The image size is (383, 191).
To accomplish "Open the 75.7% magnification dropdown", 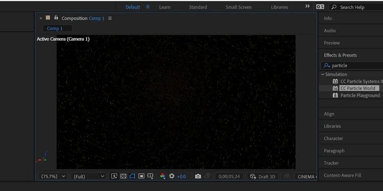I will tap(53, 176).
